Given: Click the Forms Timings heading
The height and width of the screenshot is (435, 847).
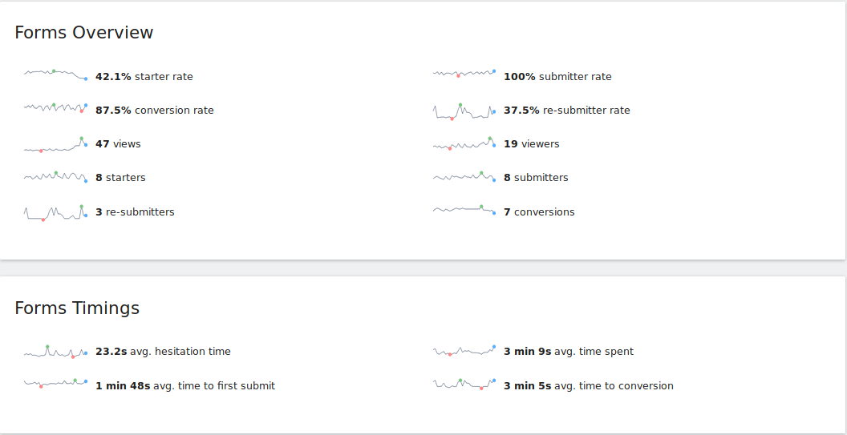Looking at the screenshot, I should tap(77, 308).
